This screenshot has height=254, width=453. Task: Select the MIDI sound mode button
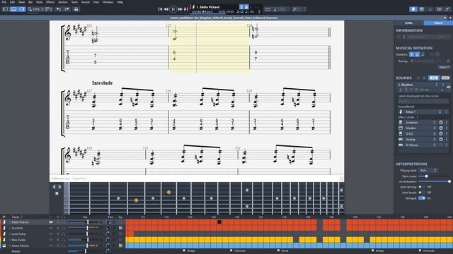(445, 78)
